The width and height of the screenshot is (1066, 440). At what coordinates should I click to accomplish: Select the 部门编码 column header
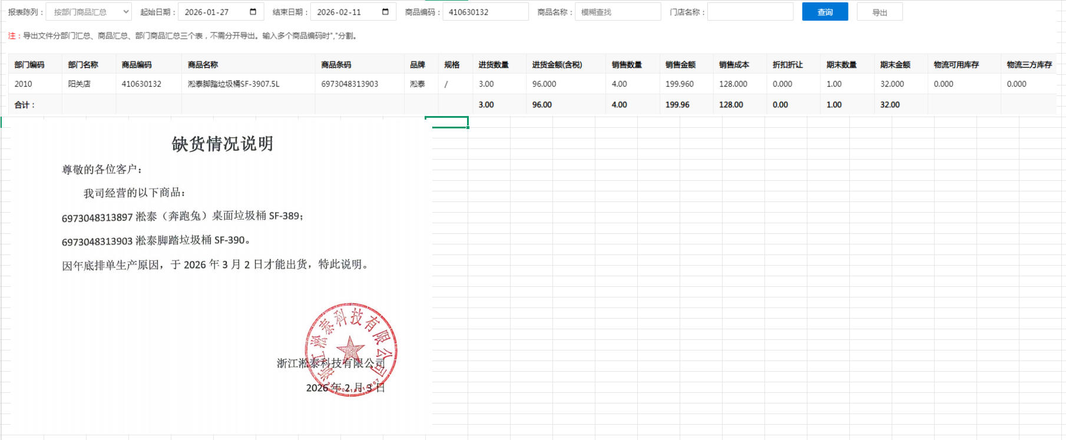29,65
